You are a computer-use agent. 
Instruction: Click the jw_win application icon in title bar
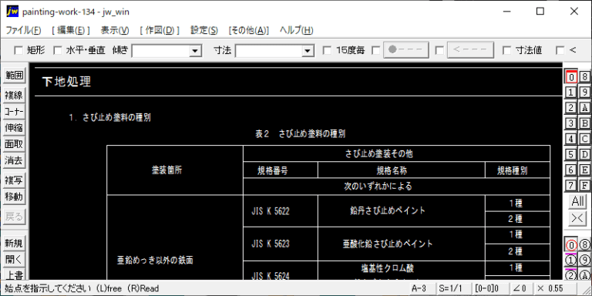tap(12, 12)
